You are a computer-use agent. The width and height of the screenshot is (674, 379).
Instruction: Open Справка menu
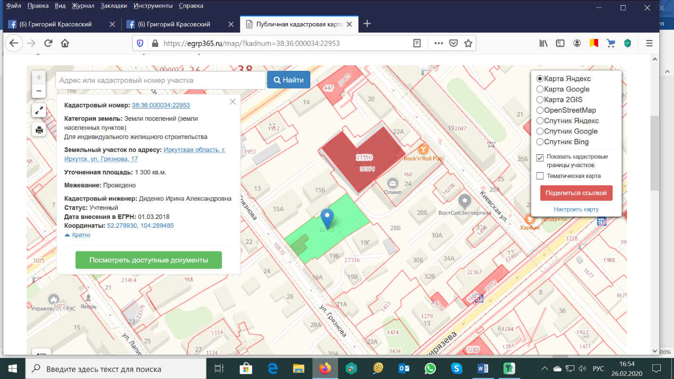click(x=191, y=6)
